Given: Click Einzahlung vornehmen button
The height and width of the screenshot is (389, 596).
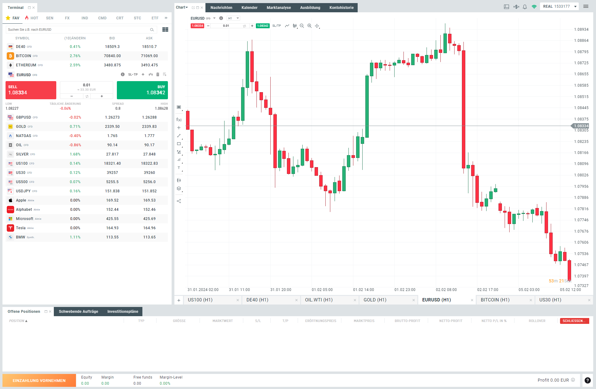Looking at the screenshot, I should (39, 380).
